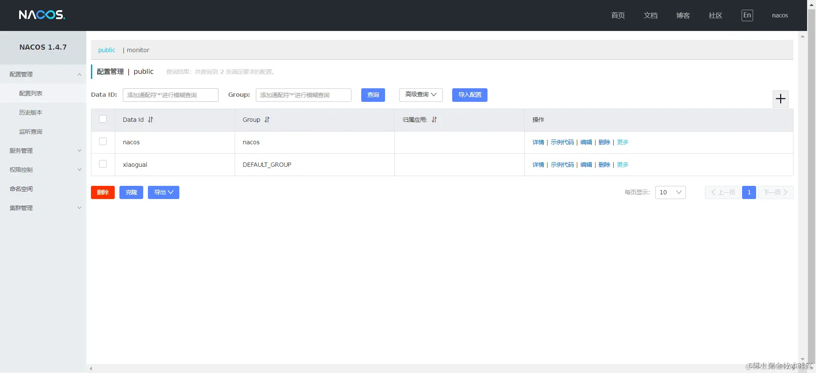Click the nacos Group cell

314,142
